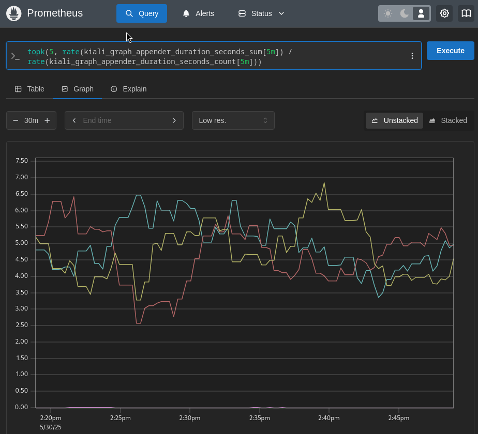
Task: Switch to the Table tab
Action: (29, 89)
